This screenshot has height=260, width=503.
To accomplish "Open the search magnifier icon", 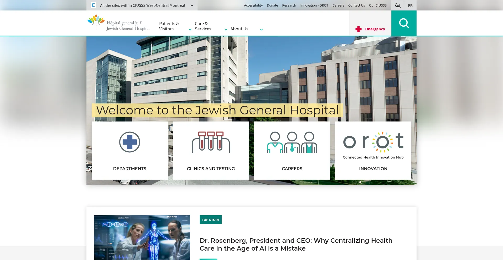I will click(x=404, y=23).
